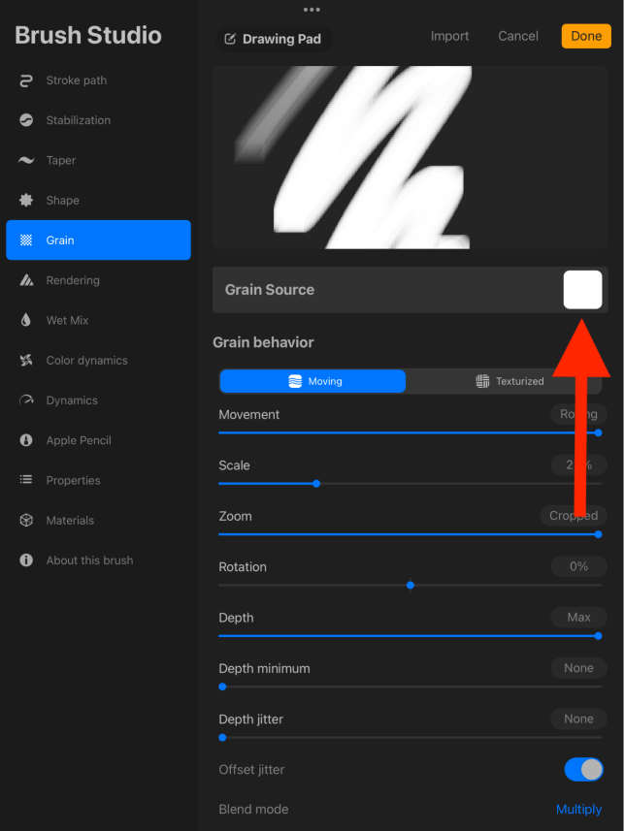The width and height of the screenshot is (624, 831).
Task: Click the Properties list icon
Action: click(26, 480)
